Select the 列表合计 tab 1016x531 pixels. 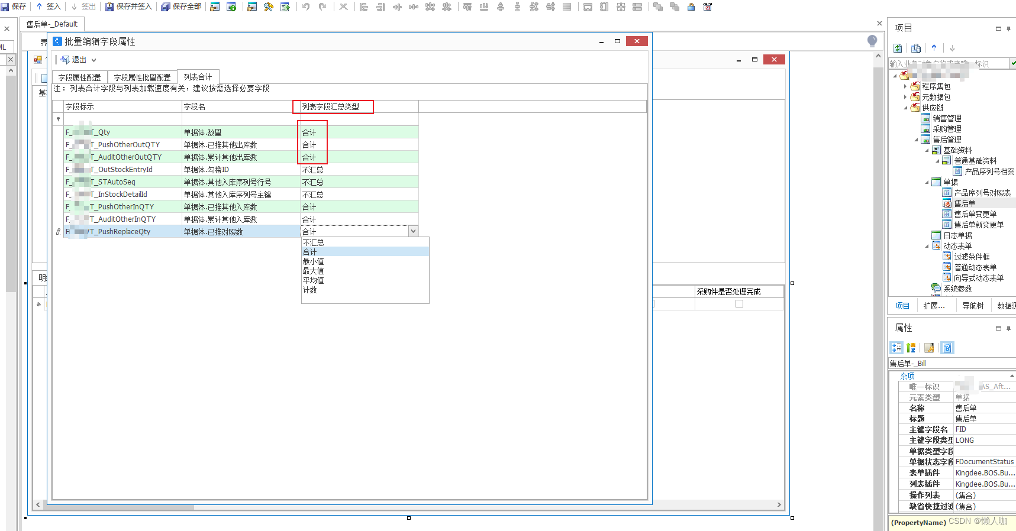198,77
